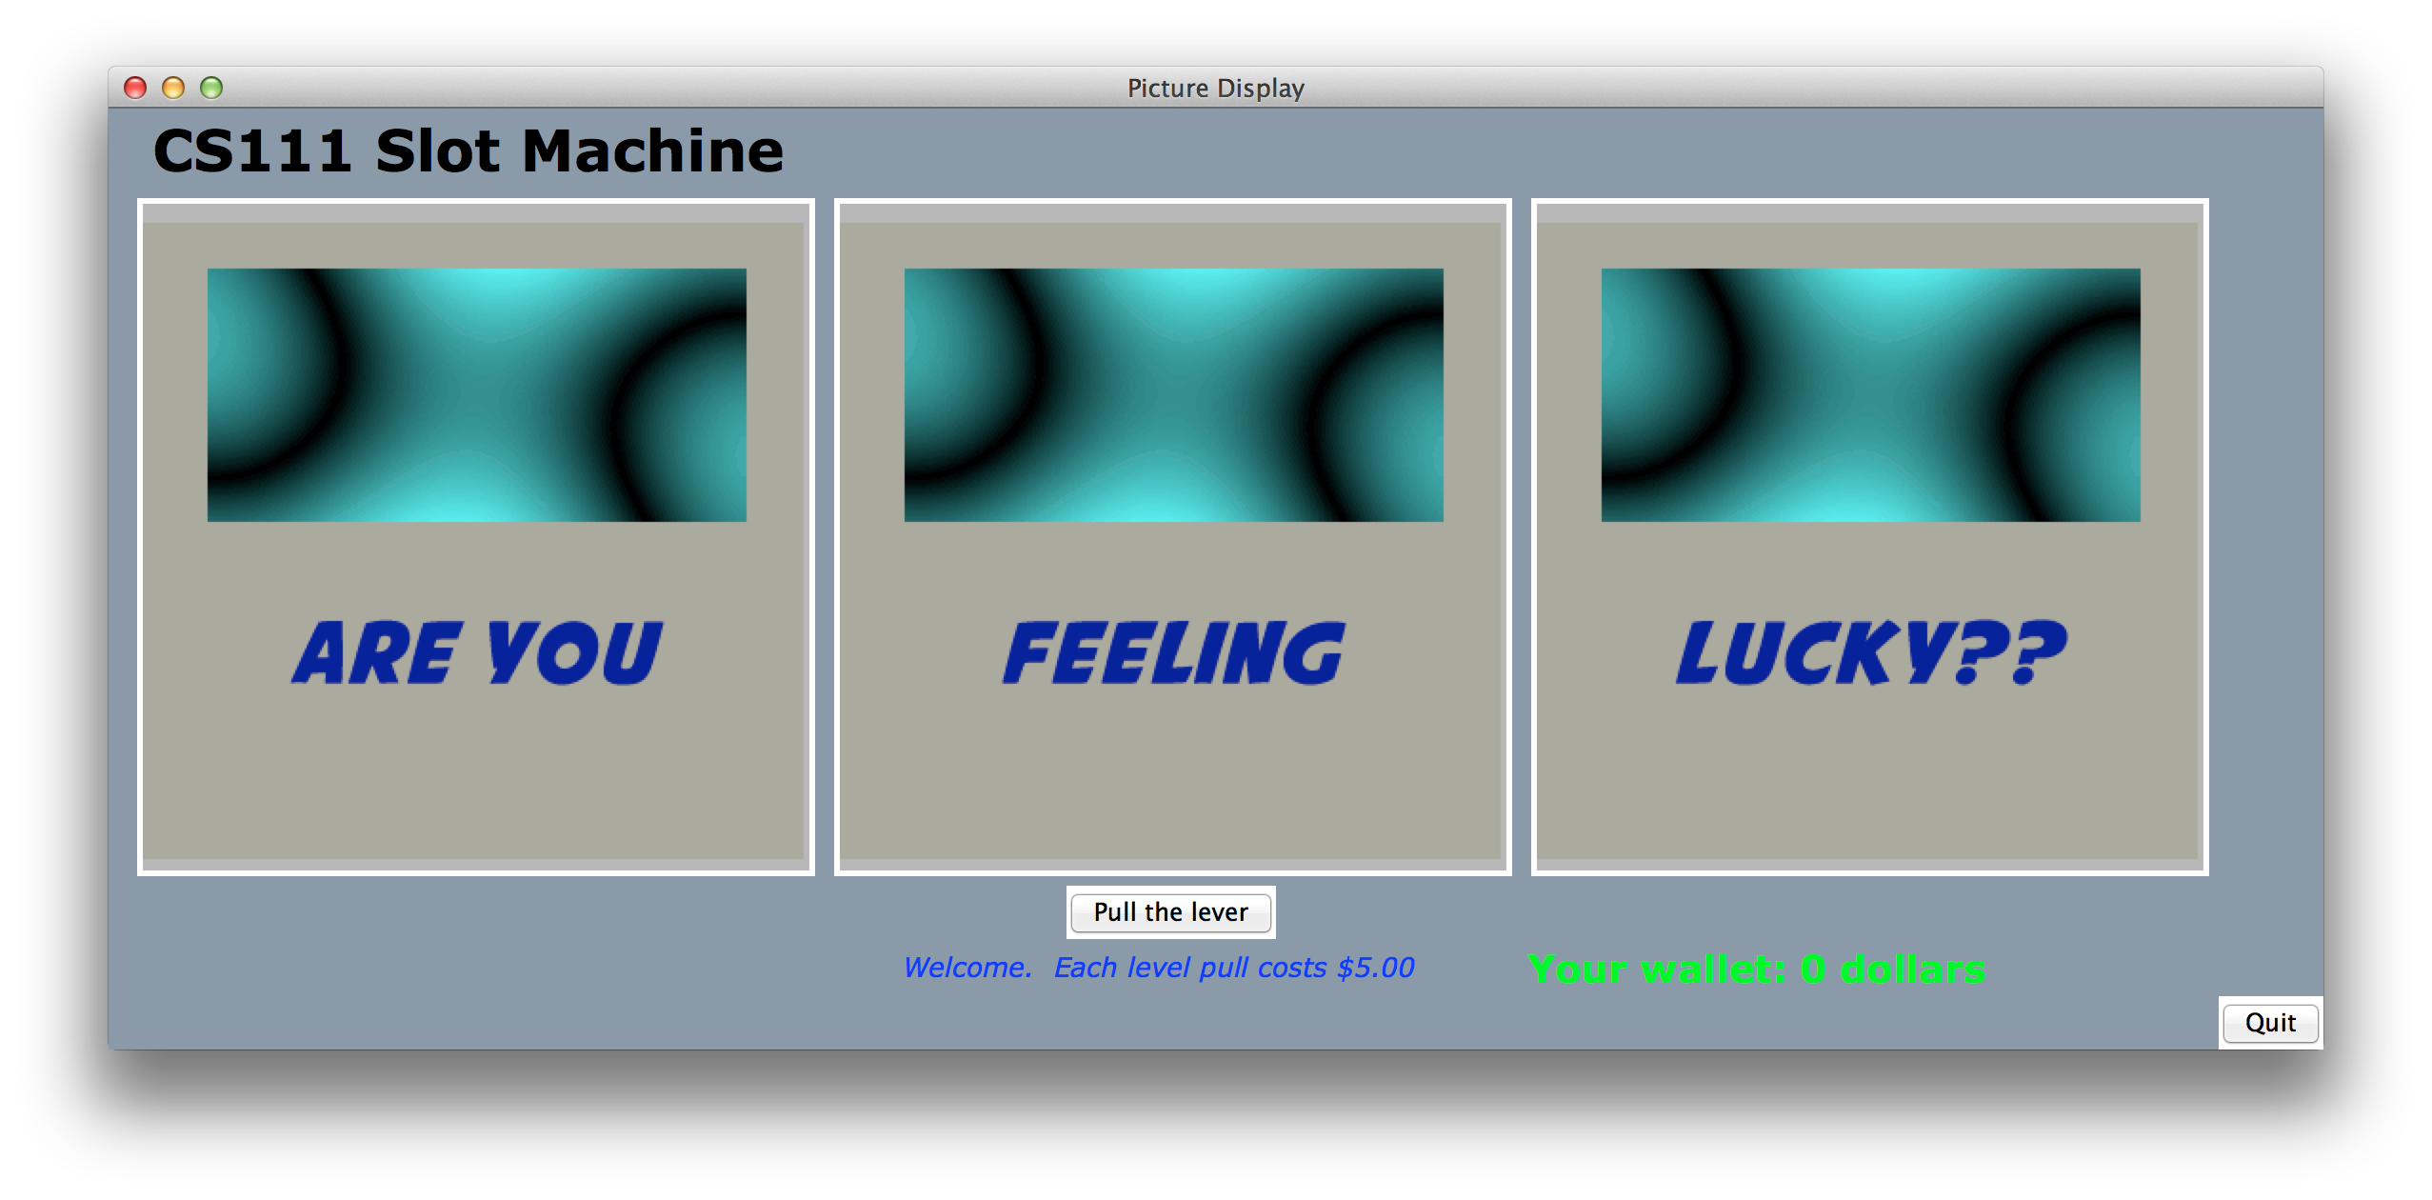Quit the slot machine game
This screenshot has width=2432, height=1200.
coord(2270,1023)
